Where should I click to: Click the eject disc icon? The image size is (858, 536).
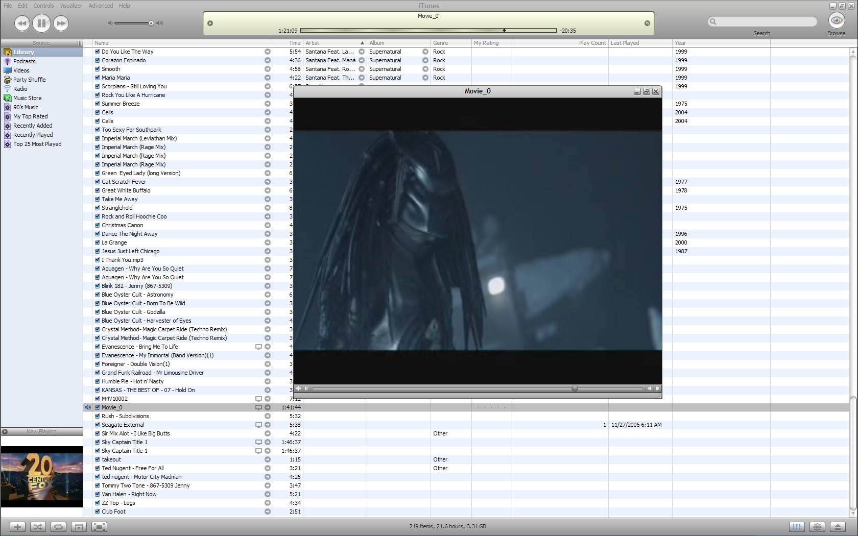[838, 527]
